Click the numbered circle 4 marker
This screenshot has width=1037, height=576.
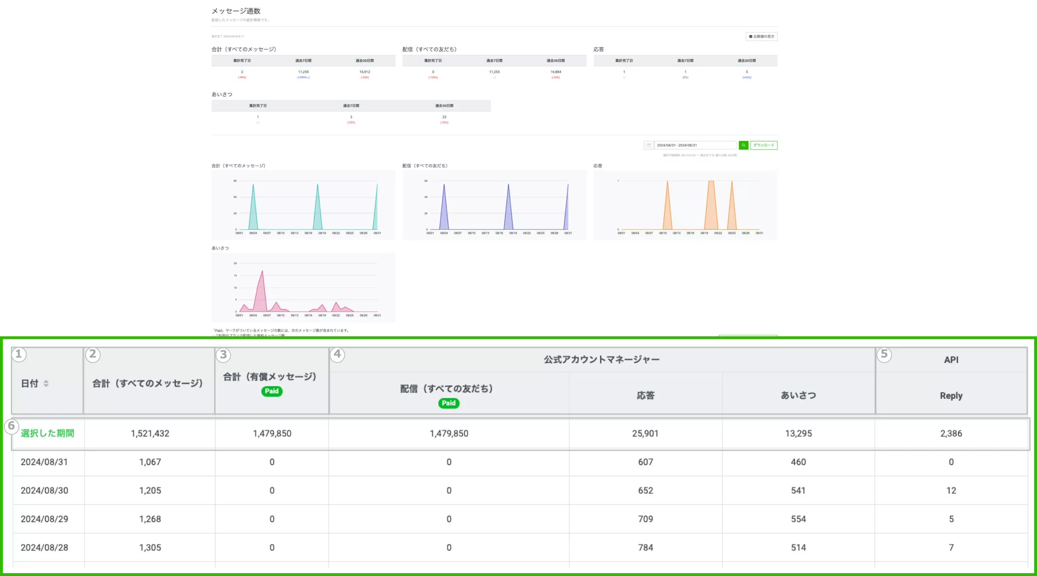[337, 355]
